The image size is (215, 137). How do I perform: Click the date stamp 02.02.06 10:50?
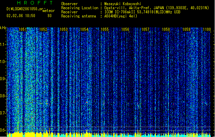pyautogui.click(x=21, y=16)
